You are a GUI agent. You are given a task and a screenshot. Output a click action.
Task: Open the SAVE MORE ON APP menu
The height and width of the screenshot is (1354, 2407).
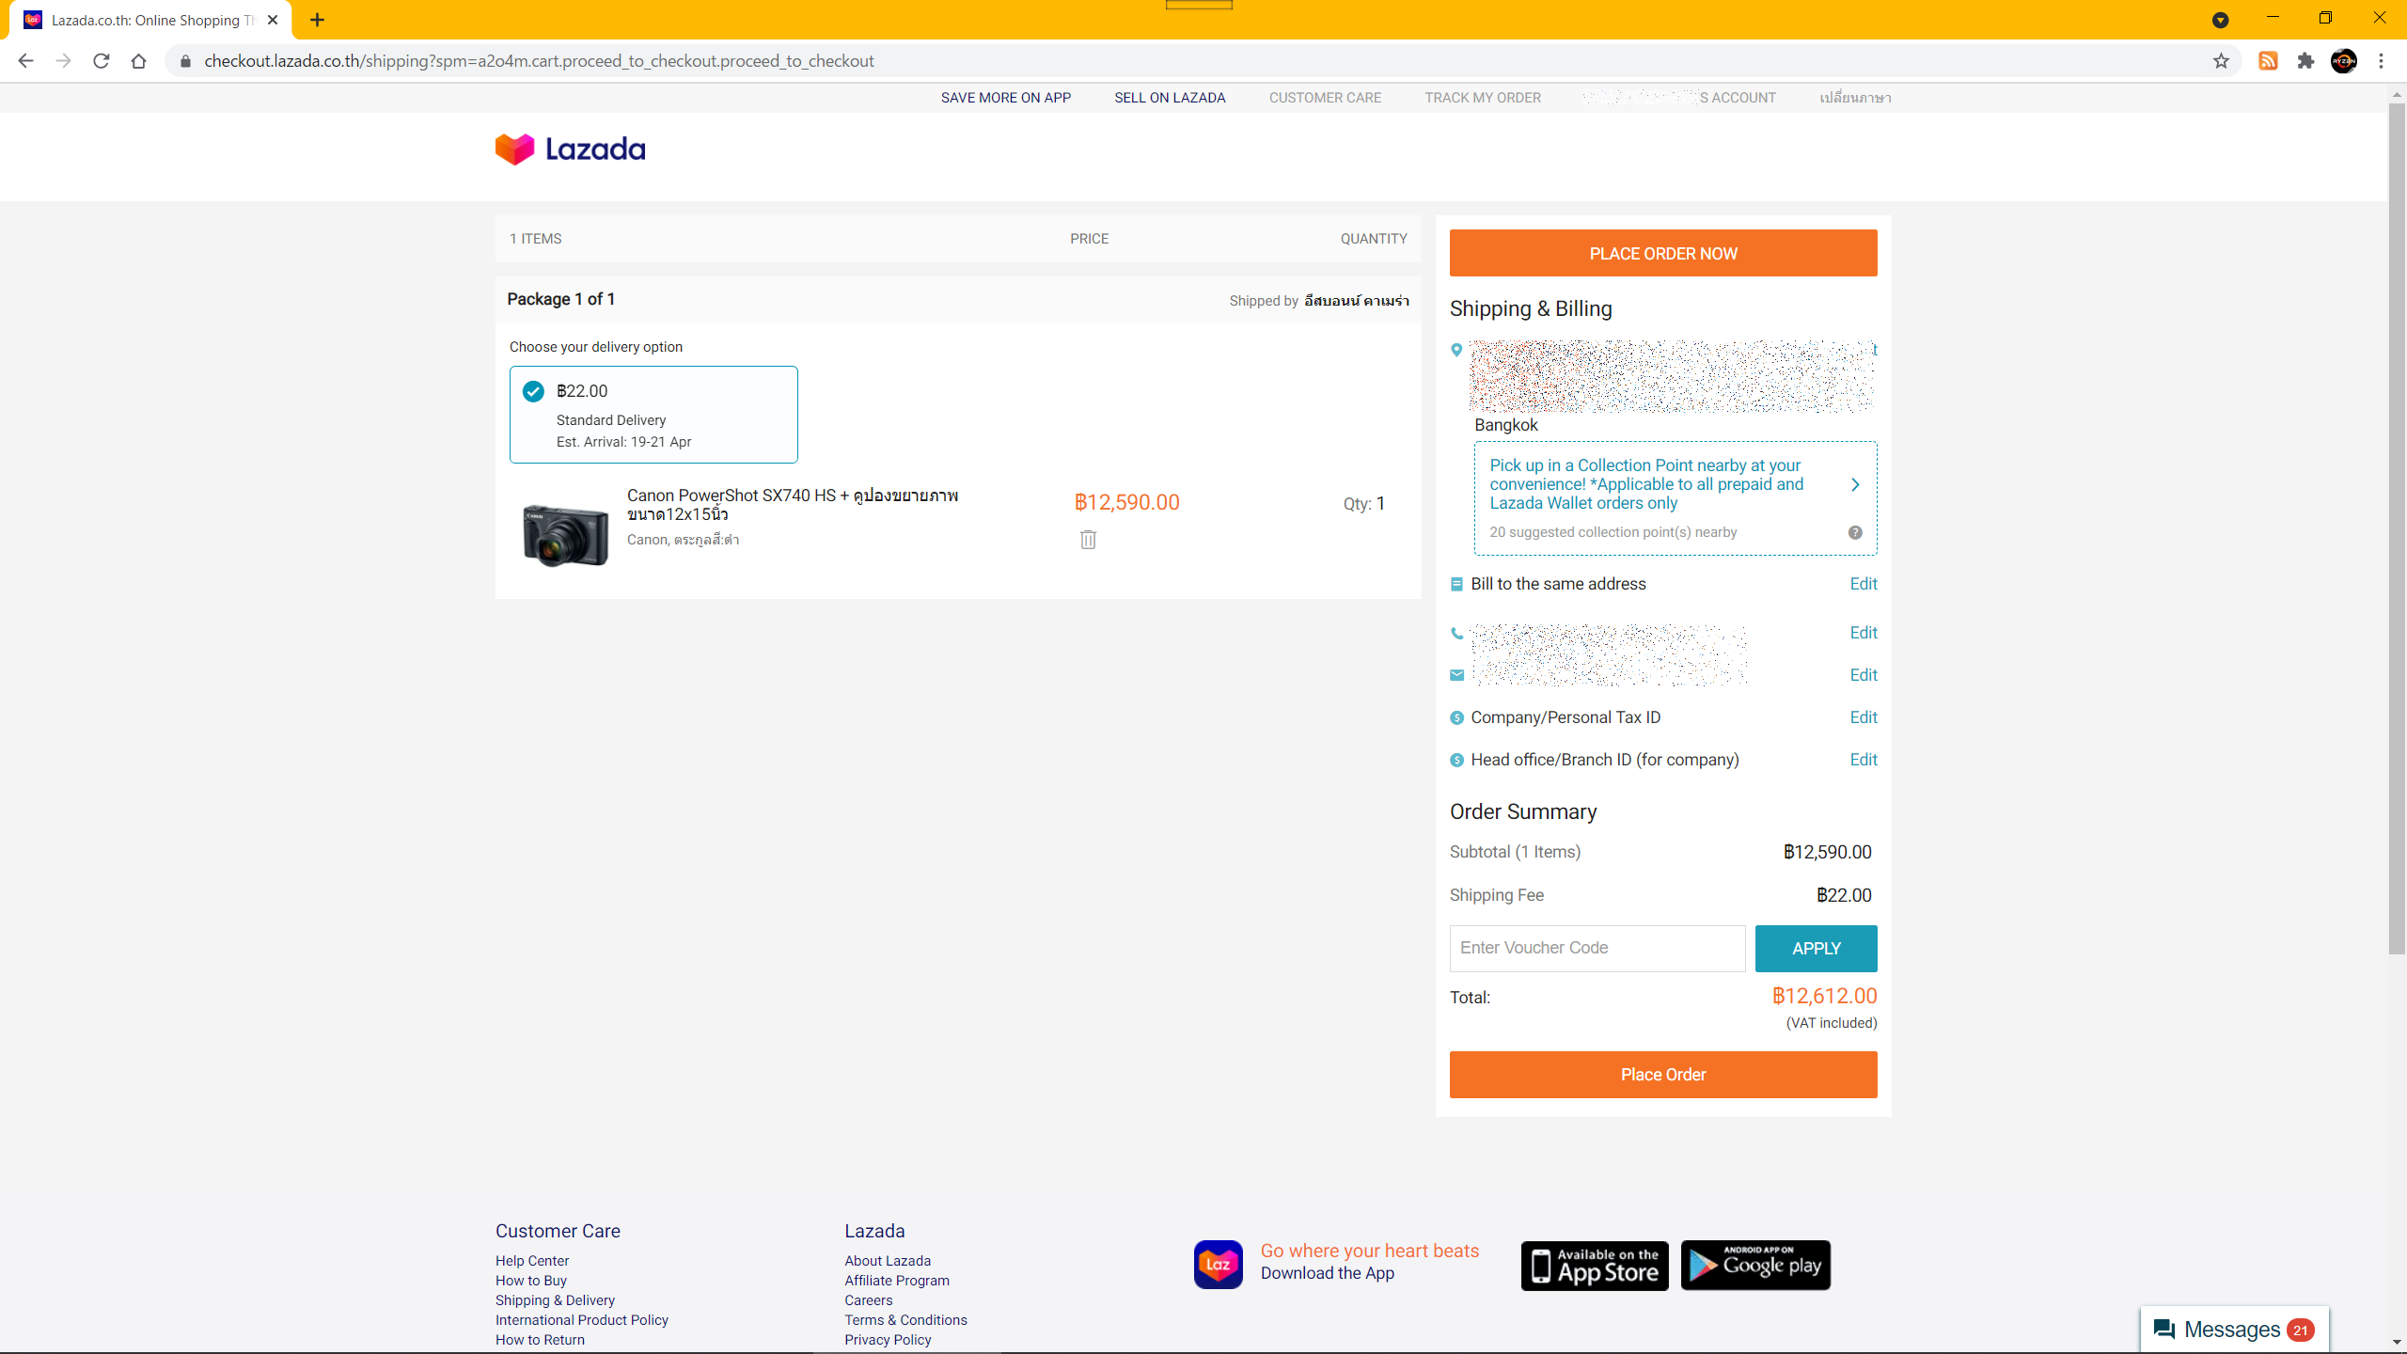1005,98
